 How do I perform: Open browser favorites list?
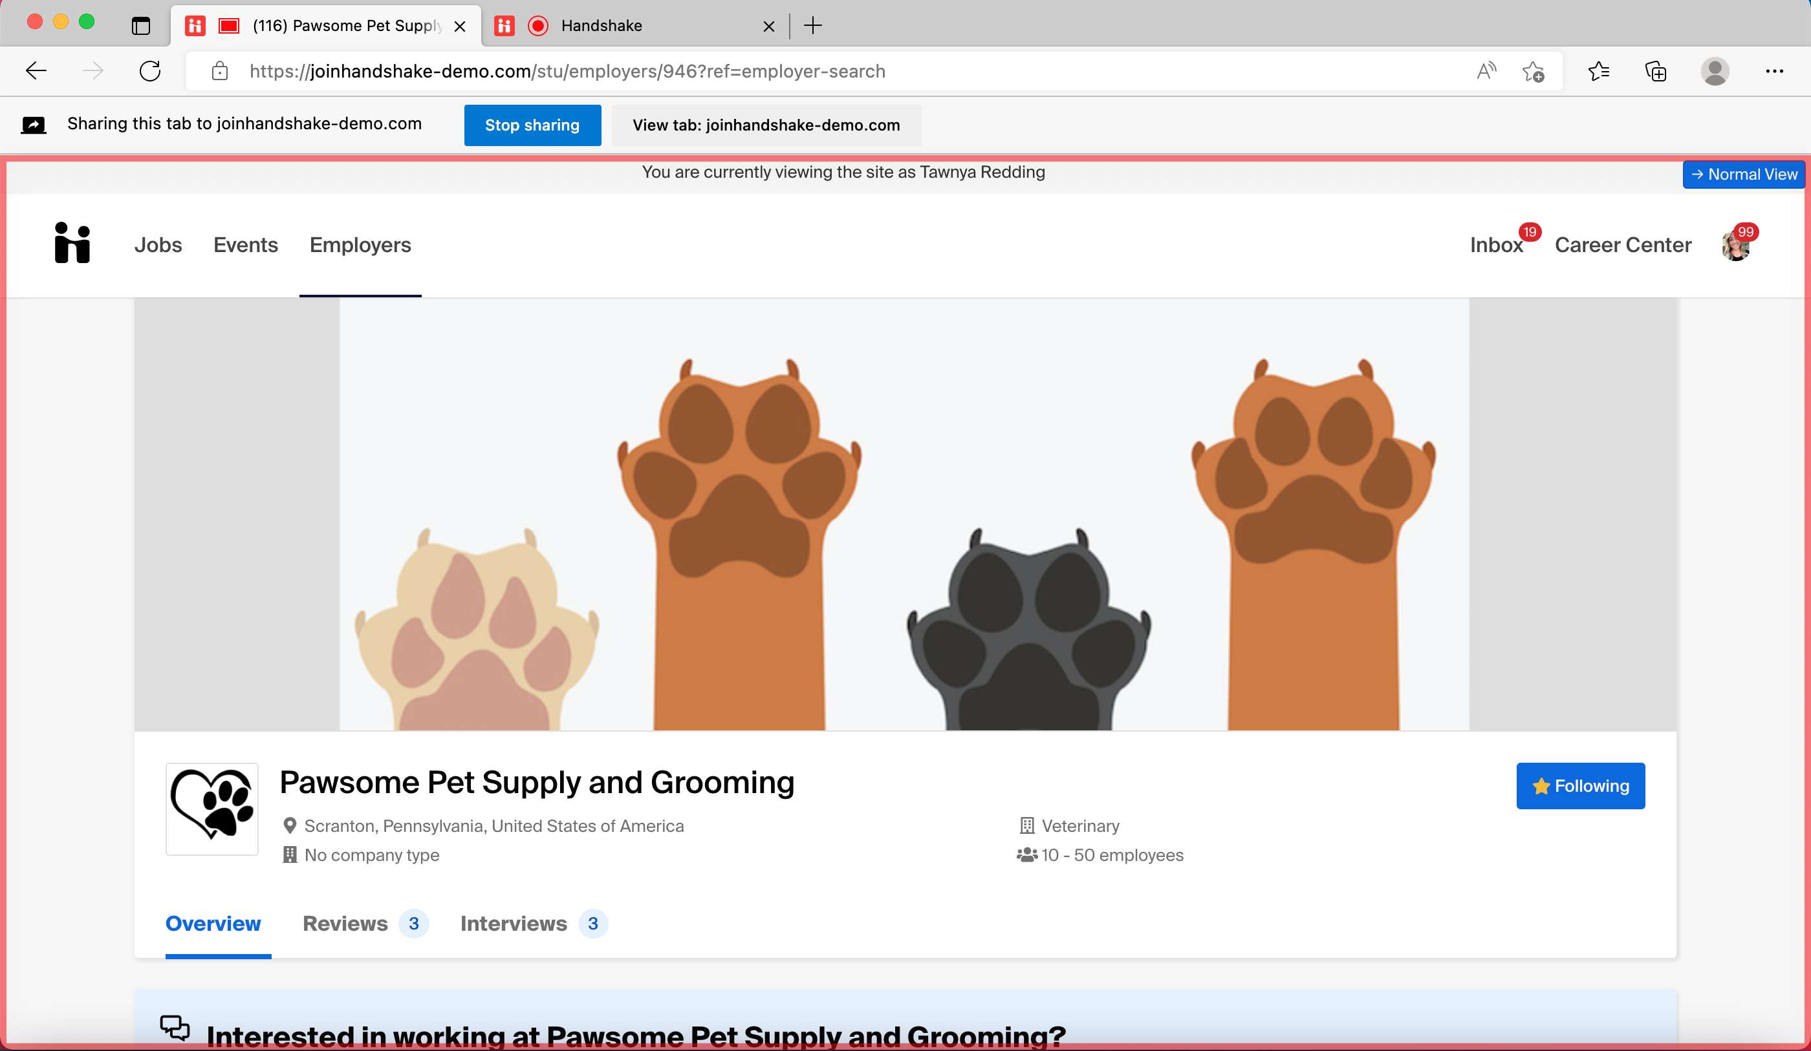(1599, 70)
